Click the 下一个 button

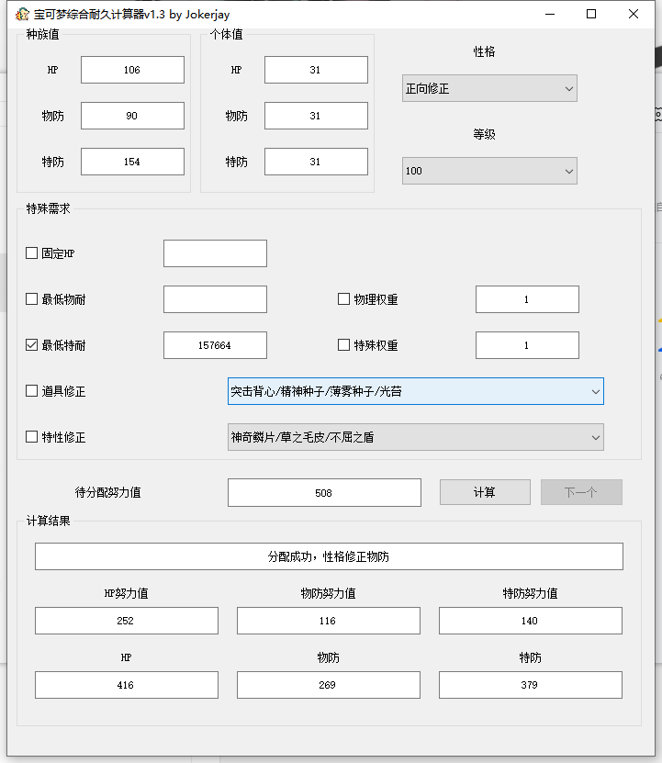pos(581,492)
